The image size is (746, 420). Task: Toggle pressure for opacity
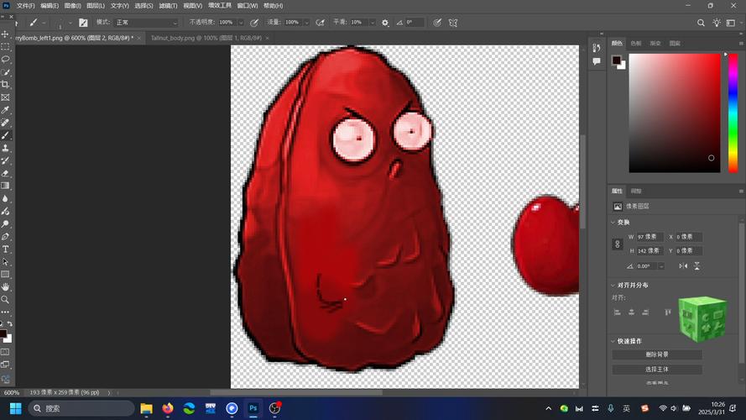pos(254,23)
